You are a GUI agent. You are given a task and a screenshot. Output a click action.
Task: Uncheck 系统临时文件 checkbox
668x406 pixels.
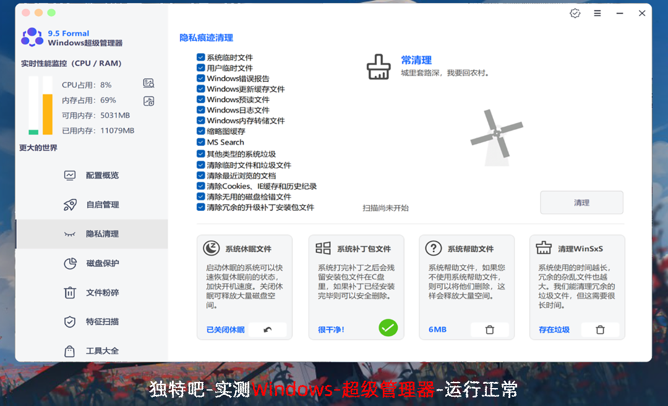[x=201, y=57]
